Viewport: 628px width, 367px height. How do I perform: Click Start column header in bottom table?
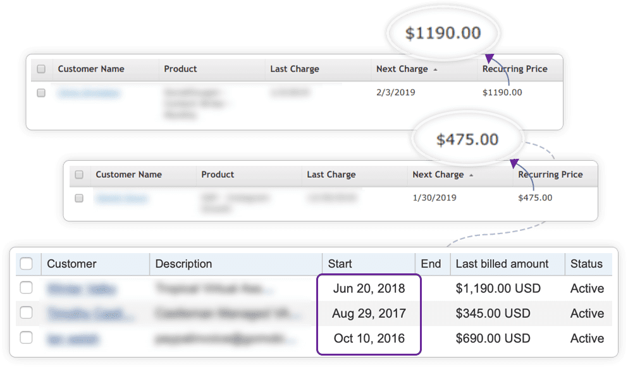340,264
